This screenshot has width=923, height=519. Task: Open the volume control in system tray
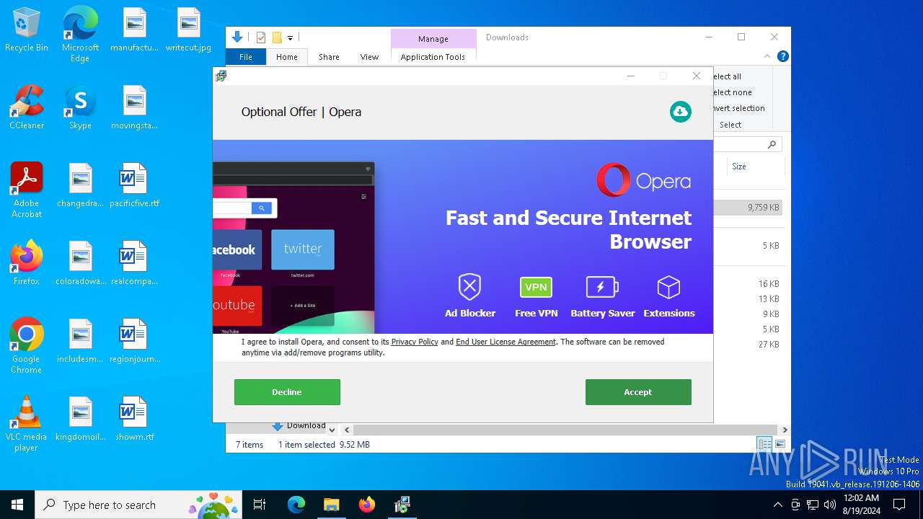pyautogui.click(x=830, y=505)
